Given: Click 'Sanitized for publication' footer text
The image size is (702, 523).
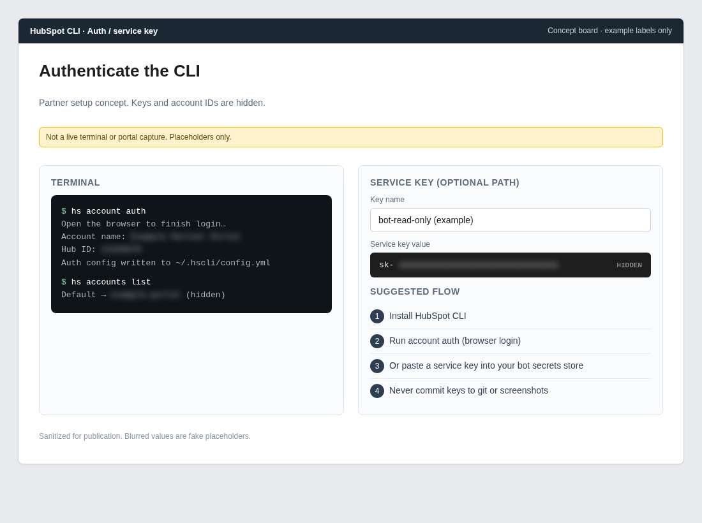Looking at the screenshot, I should click(145, 436).
